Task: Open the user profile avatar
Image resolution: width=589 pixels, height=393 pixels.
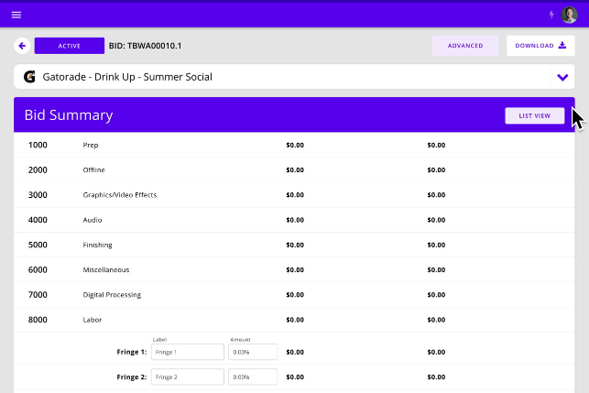Action: [x=569, y=15]
